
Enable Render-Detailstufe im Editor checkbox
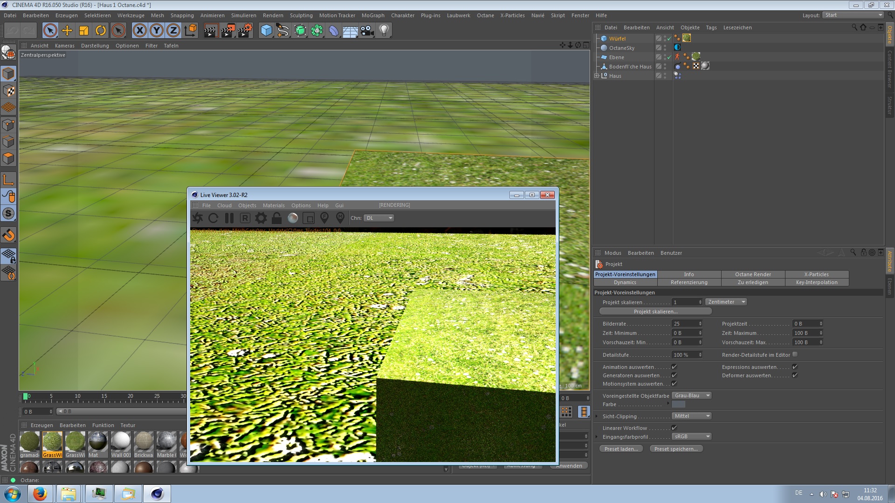(795, 354)
